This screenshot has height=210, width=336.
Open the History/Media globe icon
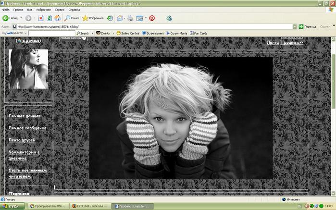pos(110,18)
